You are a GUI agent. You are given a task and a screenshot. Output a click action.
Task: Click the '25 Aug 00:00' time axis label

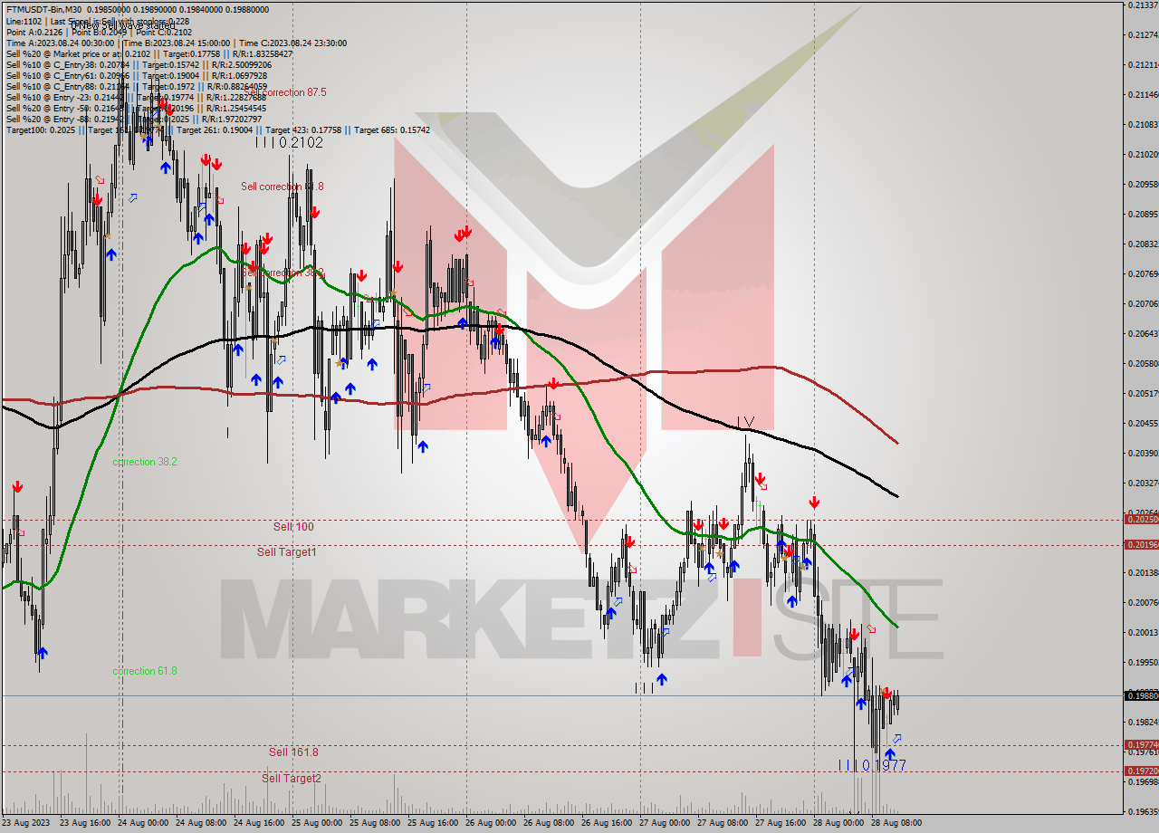317,823
